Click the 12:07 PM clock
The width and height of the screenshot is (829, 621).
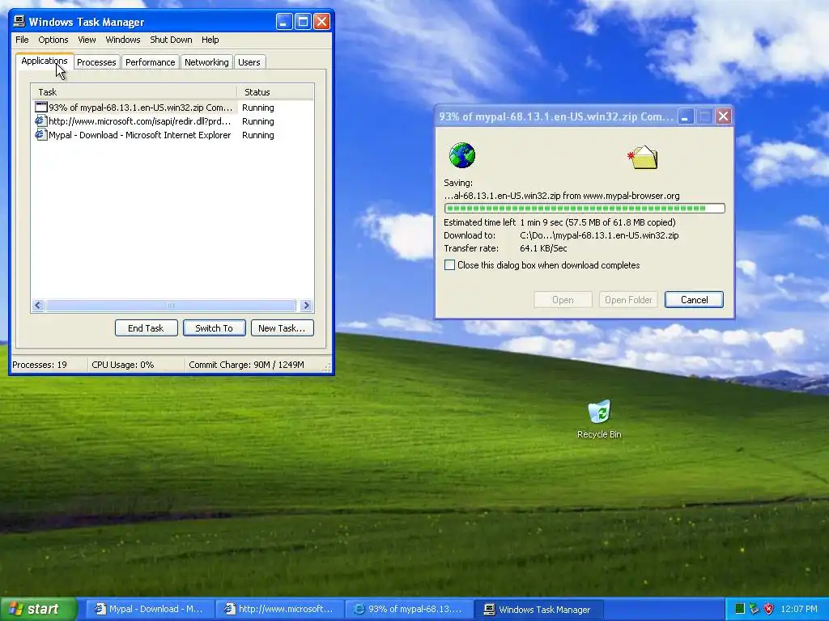pyautogui.click(x=799, y=609)
